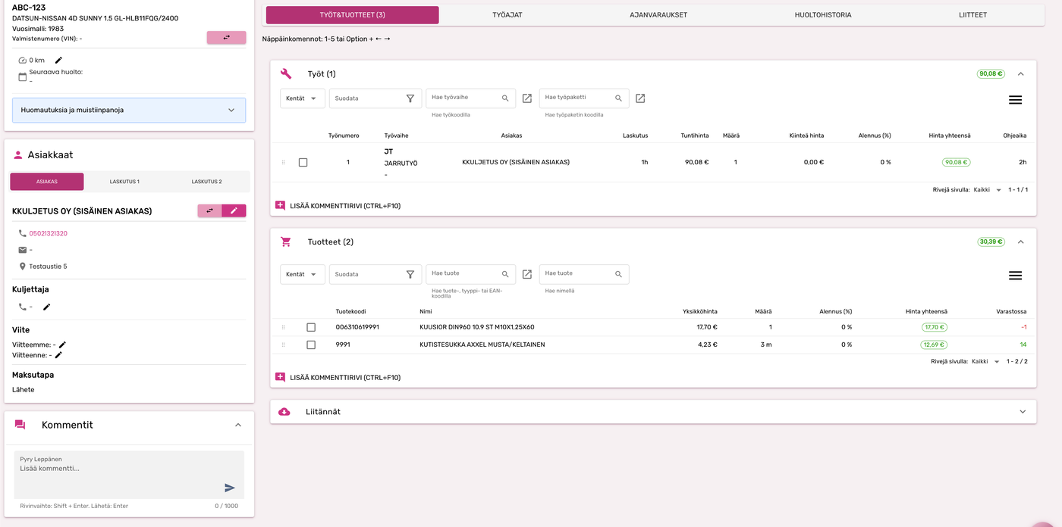1062x527 pixels.
Task: Click the filter funnel icon in Työt
Action: 410,98
